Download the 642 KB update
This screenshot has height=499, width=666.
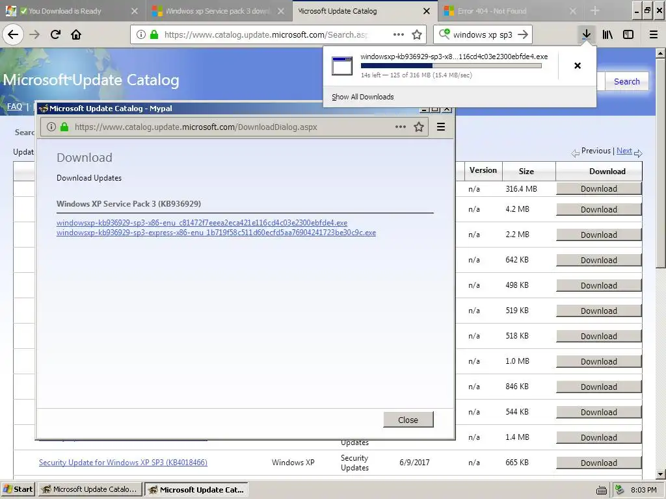click(x=599, y=260)
